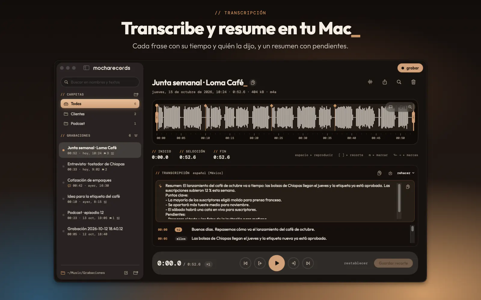The height and width of the screenshot is (300, 481).
Task: Click the right trim handle on the waveform
Action: click(x=413, y=117)
